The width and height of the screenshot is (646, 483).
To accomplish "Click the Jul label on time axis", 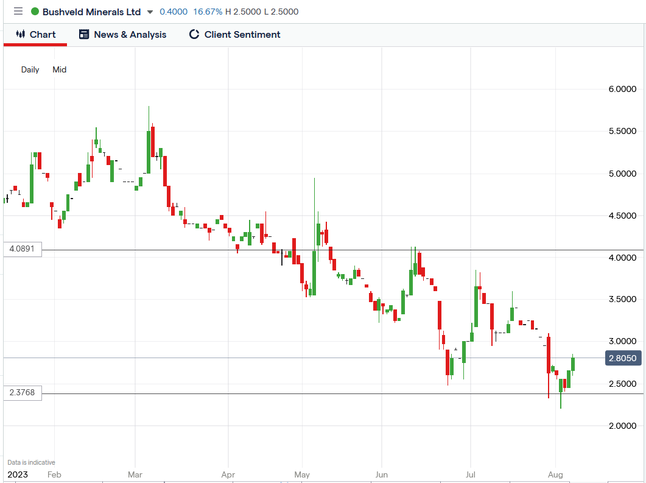I will 470,474.
